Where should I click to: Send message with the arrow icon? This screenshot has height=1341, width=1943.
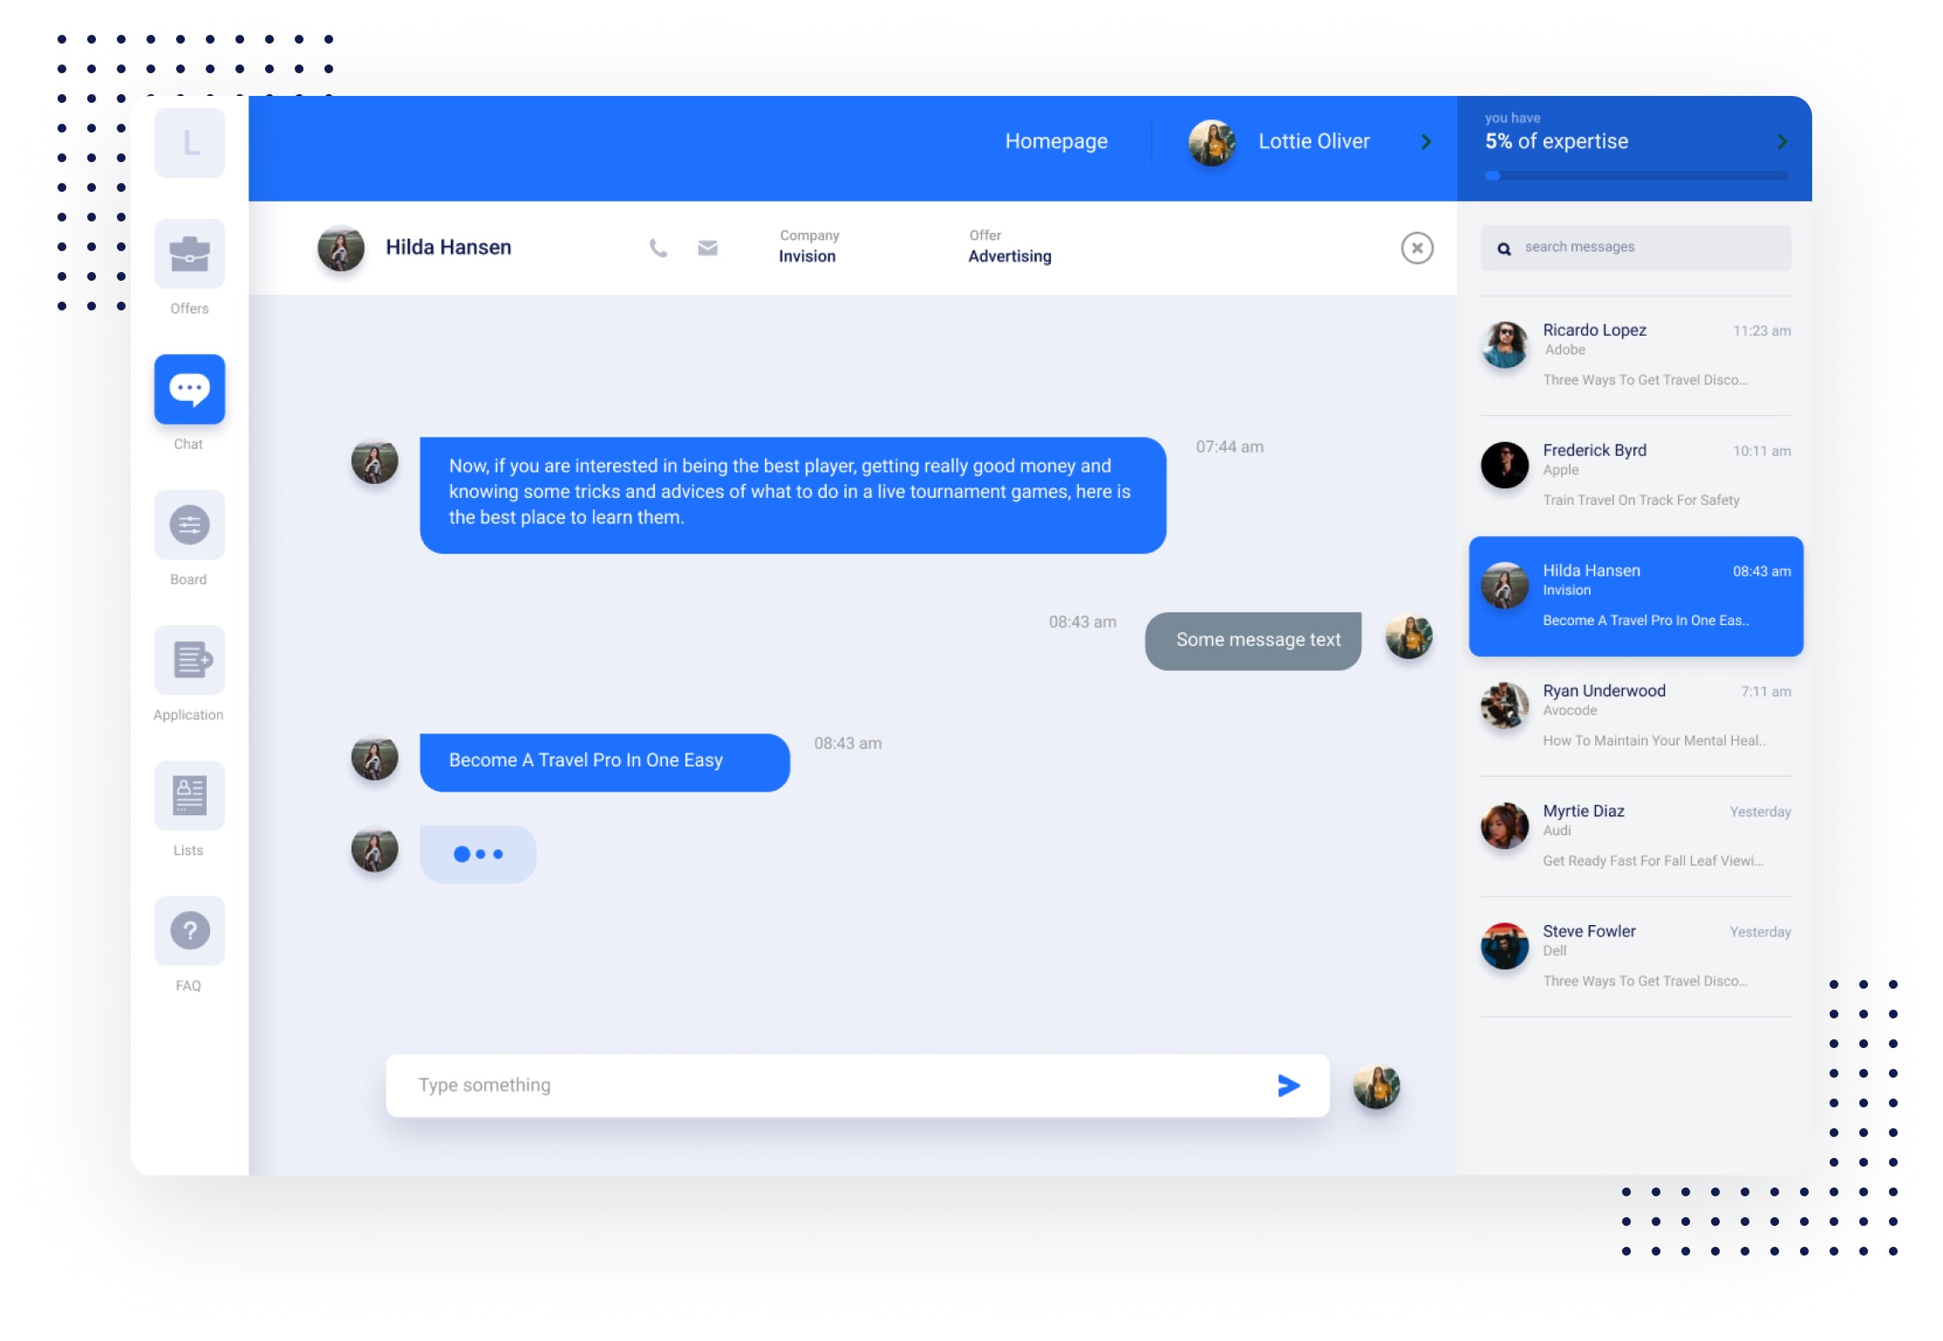point(1289,1086)
